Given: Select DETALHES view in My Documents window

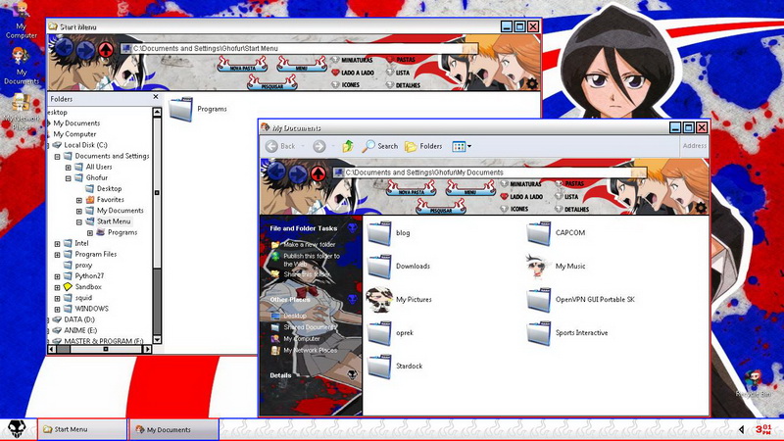Looking at the screenshot, I should pos(571,209).
